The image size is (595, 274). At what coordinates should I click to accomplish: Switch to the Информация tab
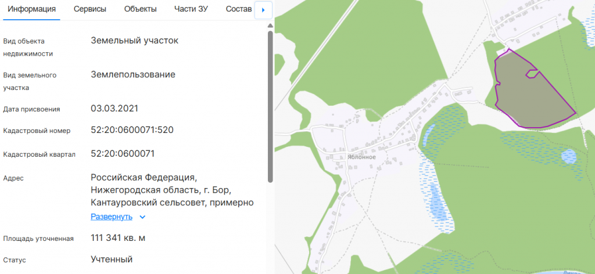point(32,9)
